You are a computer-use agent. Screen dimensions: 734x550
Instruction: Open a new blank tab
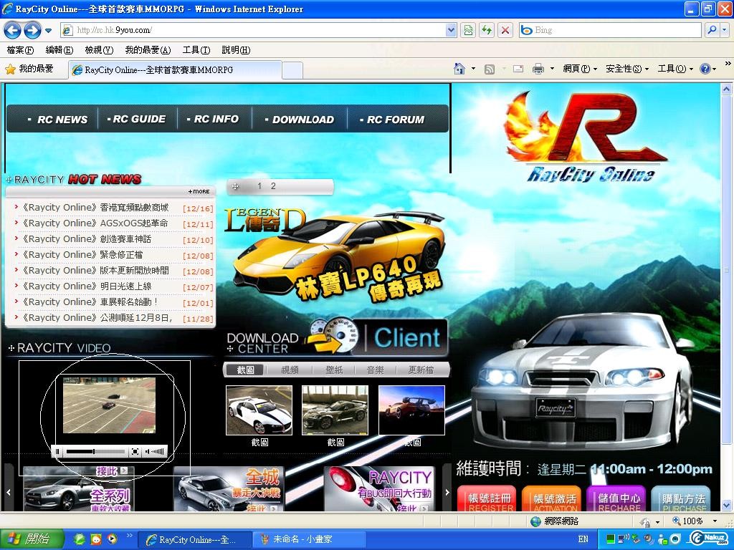(292, 71)
